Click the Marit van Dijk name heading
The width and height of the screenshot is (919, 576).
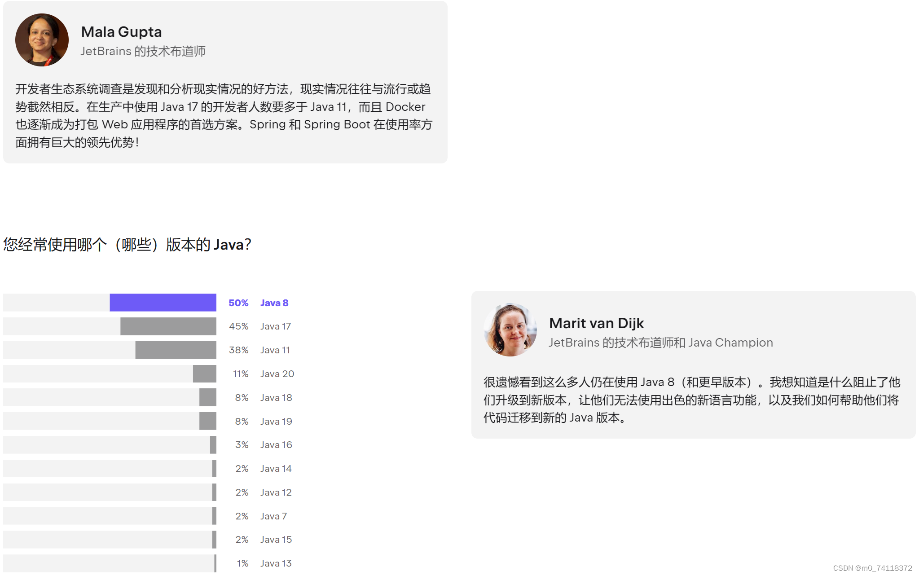596,323
